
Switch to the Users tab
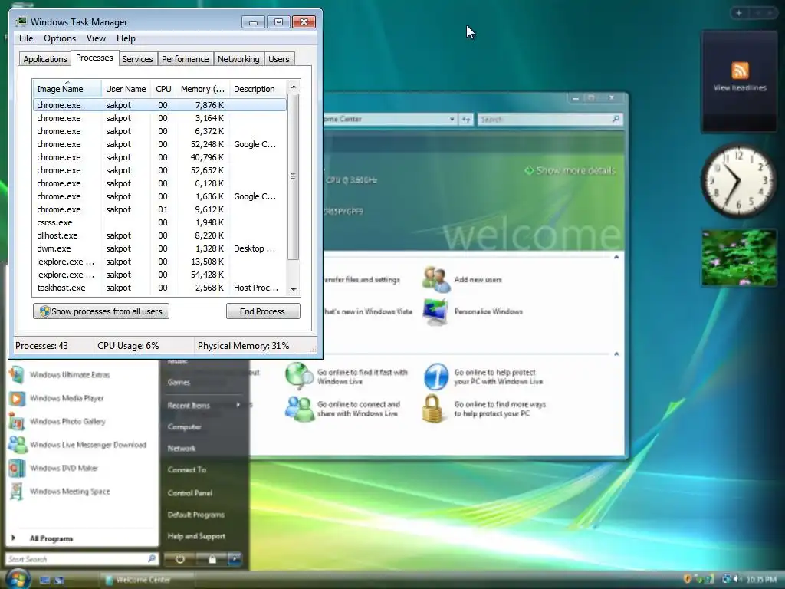click(279, 59)
